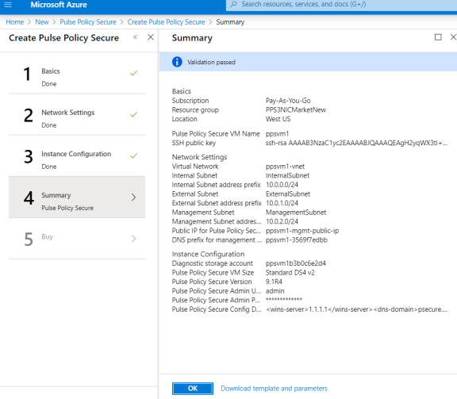
Task: Click the chevron on the Summary step
Action: pos(133,198)
